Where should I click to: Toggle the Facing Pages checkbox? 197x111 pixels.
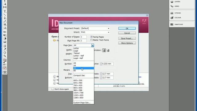(x=91, y=37)
